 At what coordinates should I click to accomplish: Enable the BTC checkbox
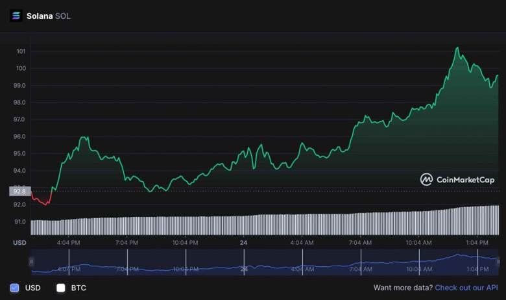click(61, 288)
